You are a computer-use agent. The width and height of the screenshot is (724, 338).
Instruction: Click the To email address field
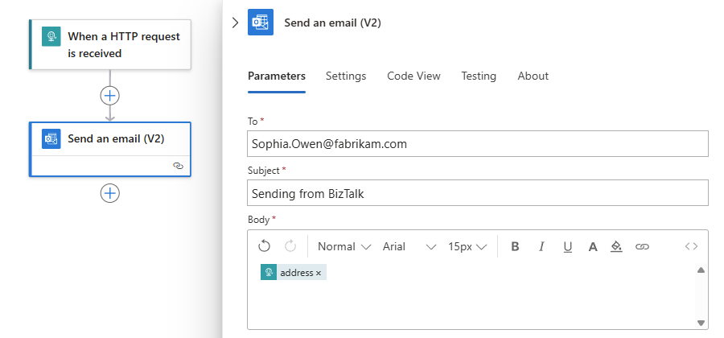point(477,143)
